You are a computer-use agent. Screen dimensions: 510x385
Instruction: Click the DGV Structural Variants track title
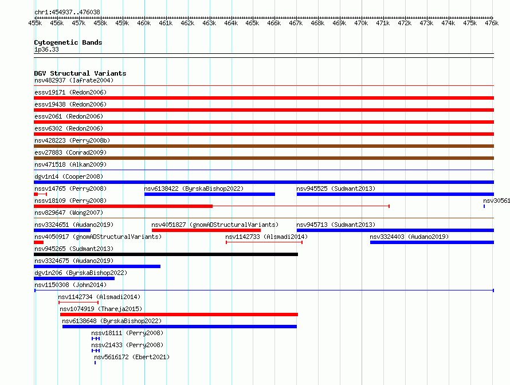pyautogui.click(x=80, y=73)
